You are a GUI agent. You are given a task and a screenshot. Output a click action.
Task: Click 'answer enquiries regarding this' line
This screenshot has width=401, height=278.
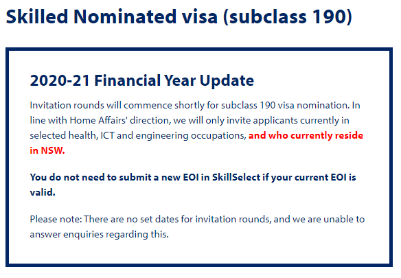pyautogui.click(x=100, y=234)
